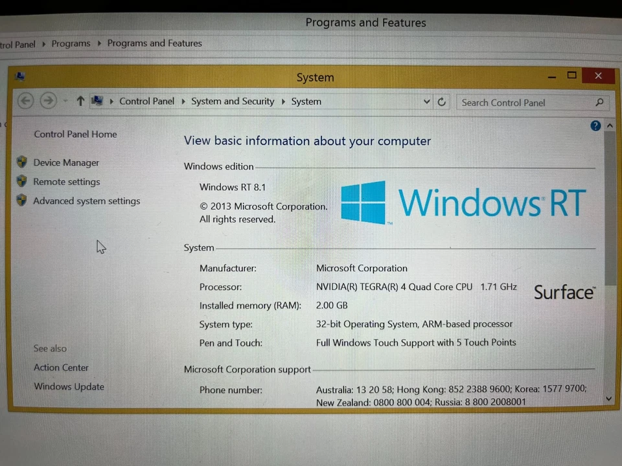Click the System icon in the title bar
This screenshot has height=466, width=622.
[x=19, y=76]
